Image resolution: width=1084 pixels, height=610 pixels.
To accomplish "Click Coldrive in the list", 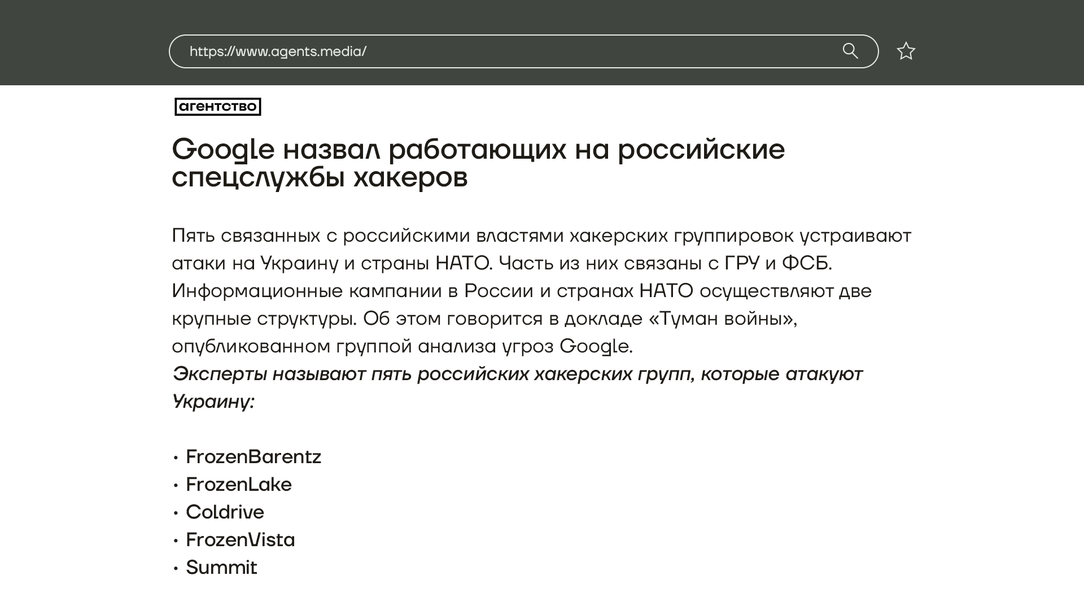I will tap(225, 512).
